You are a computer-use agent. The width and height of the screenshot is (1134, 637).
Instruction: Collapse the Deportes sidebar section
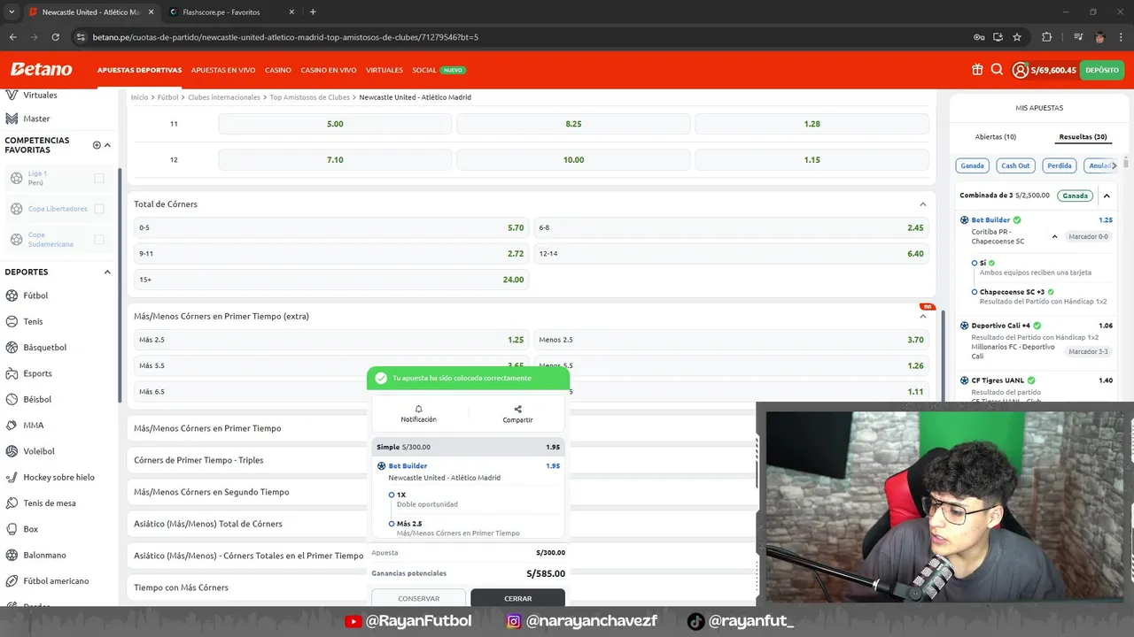point(108,272)
